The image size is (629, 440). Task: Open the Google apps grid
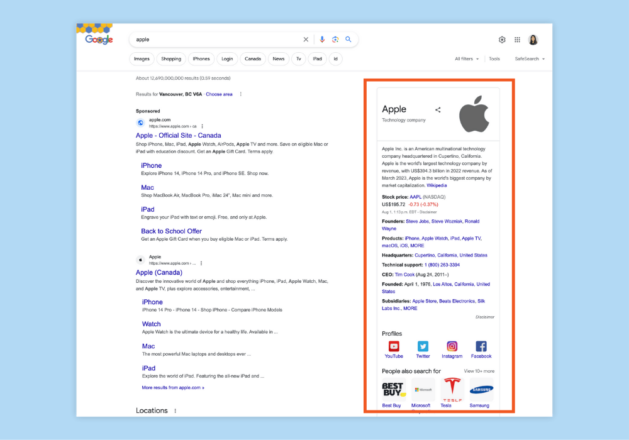point(517,40)
